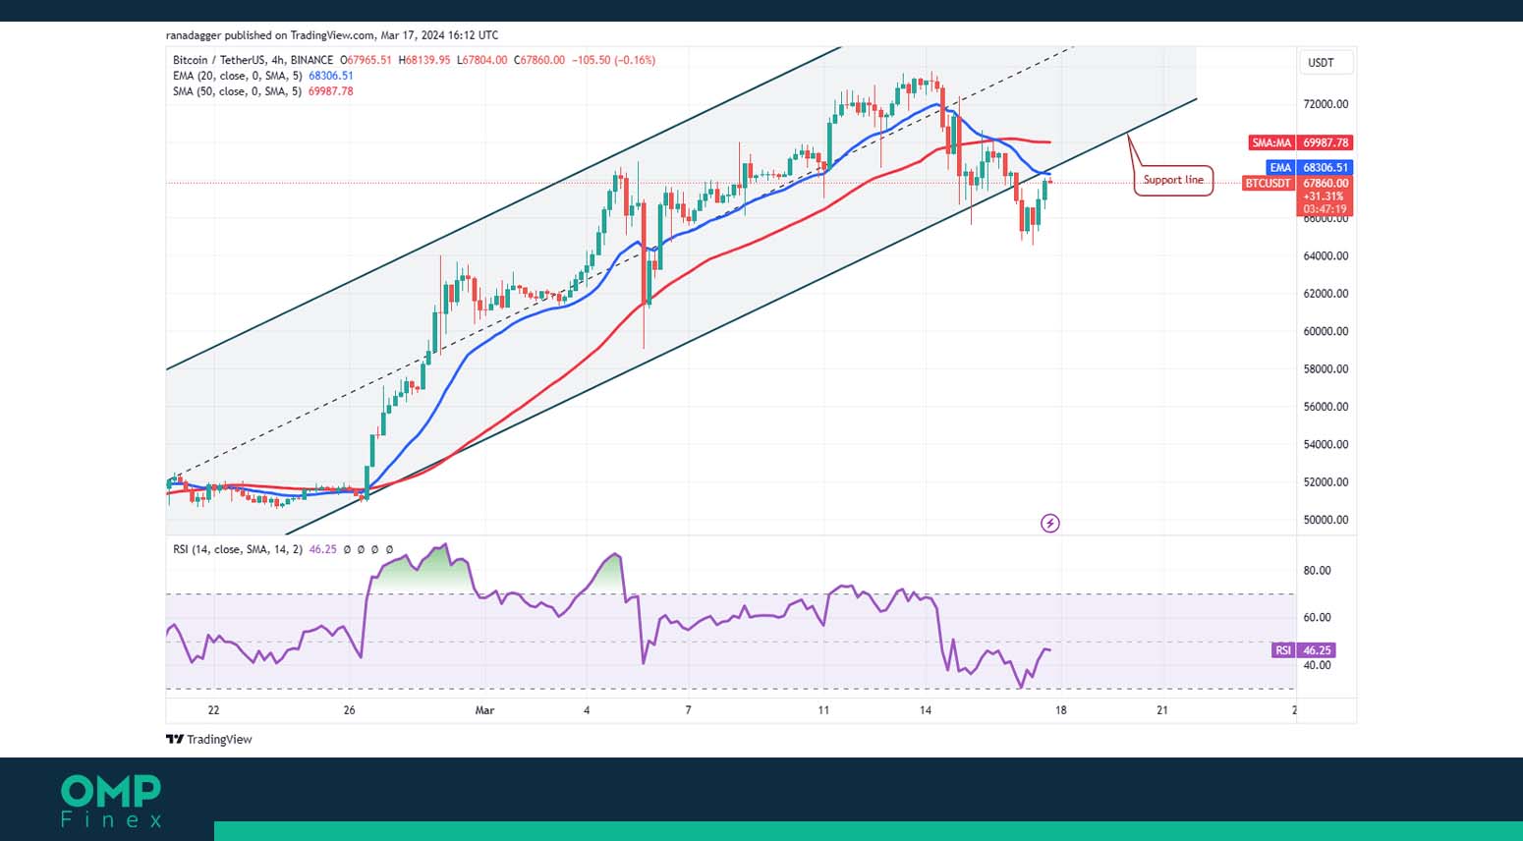Click the '11' date label on the time axis
This screenshot has width=1523, height=841.
click(x=823, y=710)
